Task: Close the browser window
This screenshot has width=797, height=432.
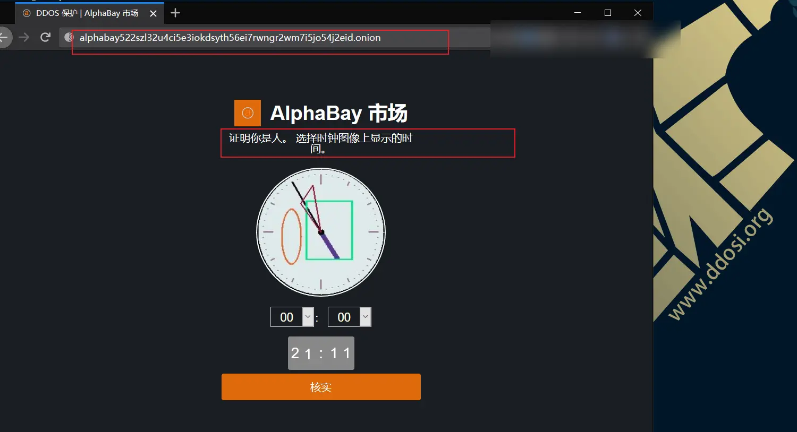Action: pos(638,13)
